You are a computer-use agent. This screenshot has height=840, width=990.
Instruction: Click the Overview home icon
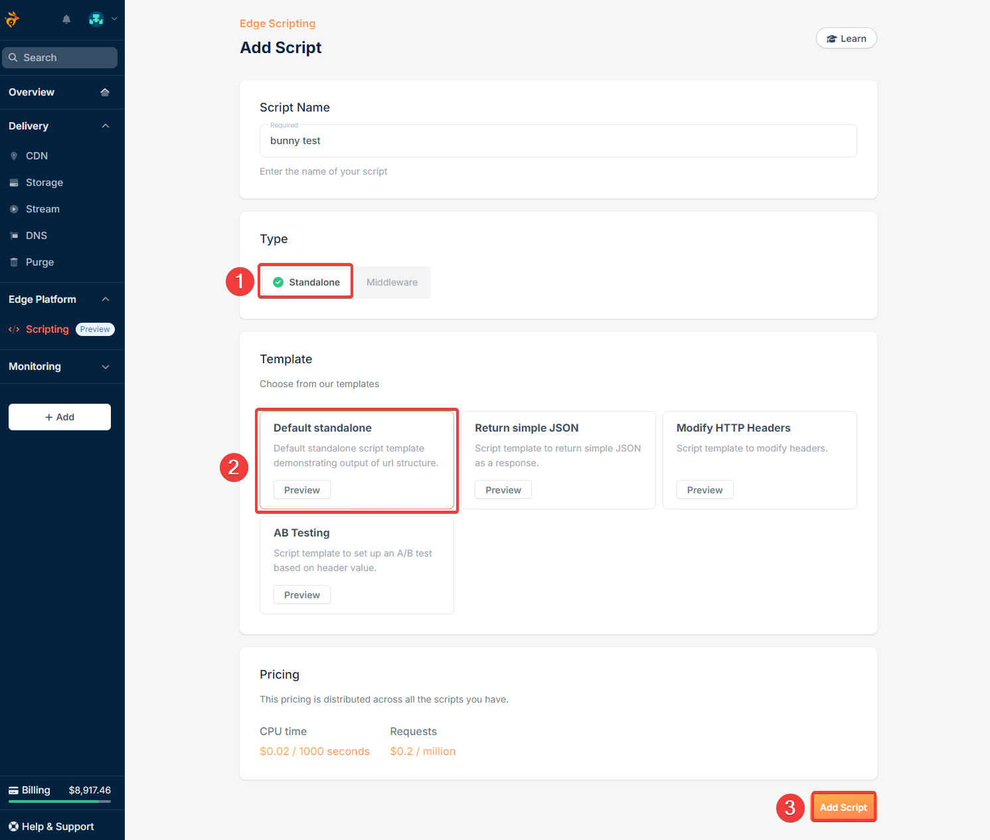pos(105,92)
